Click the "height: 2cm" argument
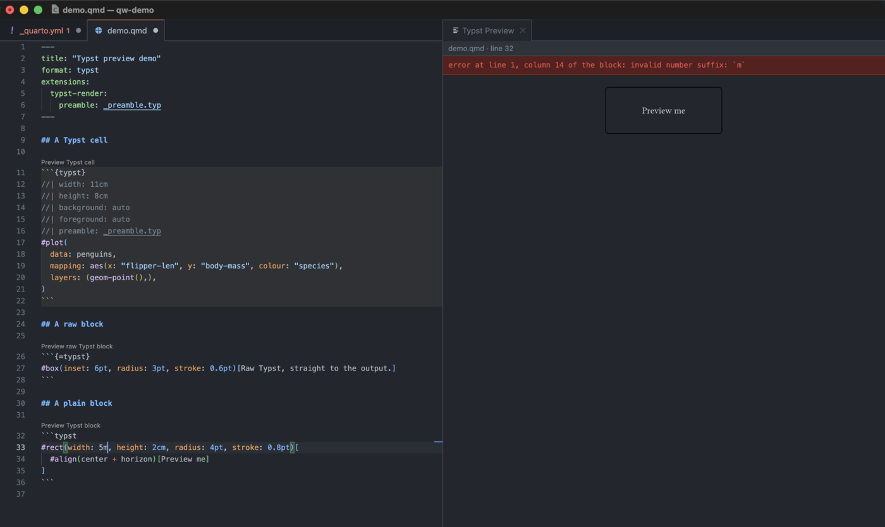Image resolution: width=885 pixels, height=527 pixels. coord(141,447)
